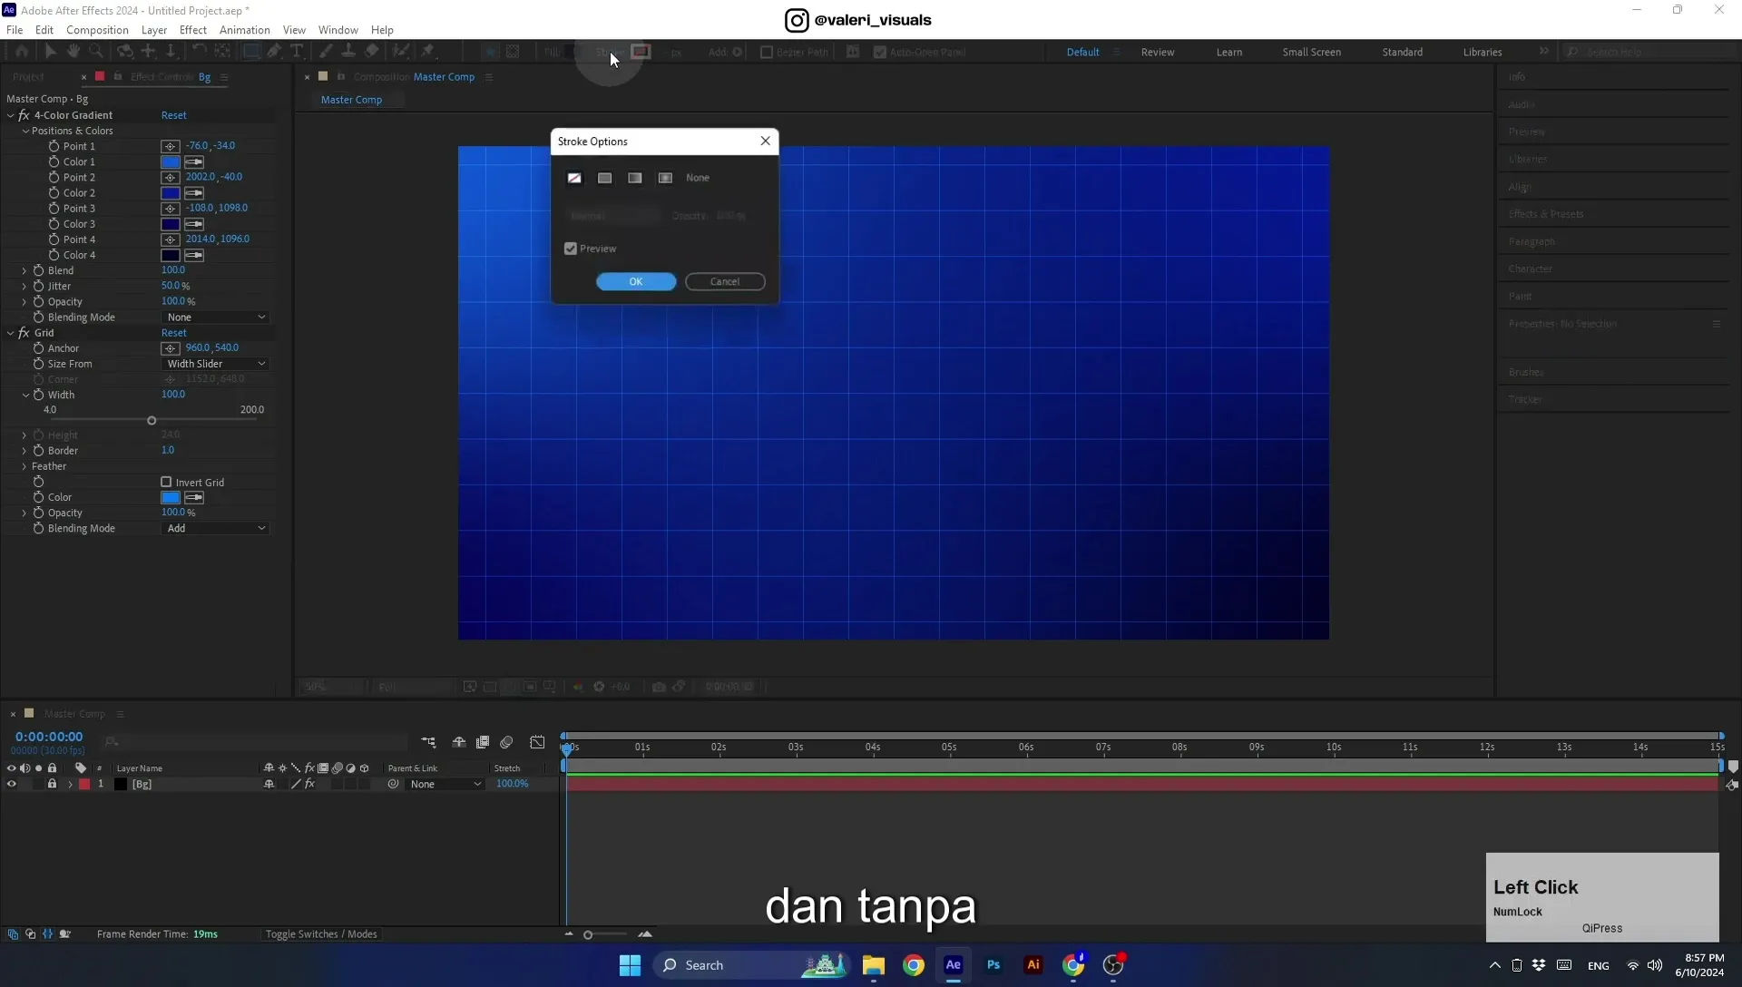Viewport: 1742px width, 987px height.
Task: Click the current time 0:00:00:00 field
Action: click(x=49, y=737)
